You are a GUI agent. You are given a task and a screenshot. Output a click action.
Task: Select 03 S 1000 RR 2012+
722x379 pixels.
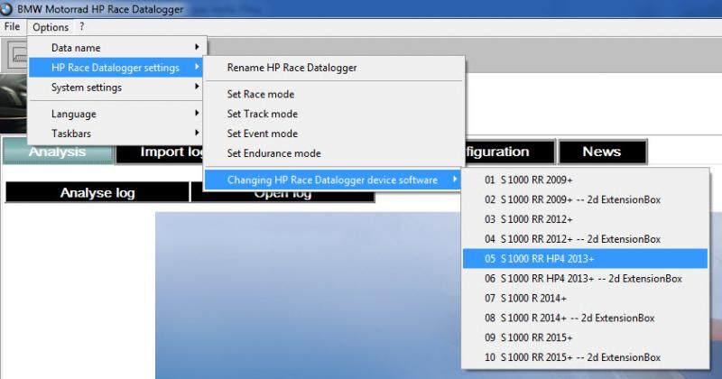pyautogui.click(x=585, y=219)
